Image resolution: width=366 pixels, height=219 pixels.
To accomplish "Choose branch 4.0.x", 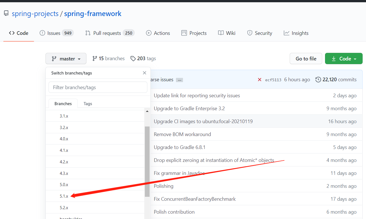I will tap(95, 139).
